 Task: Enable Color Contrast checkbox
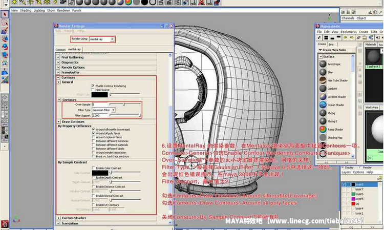93,168
